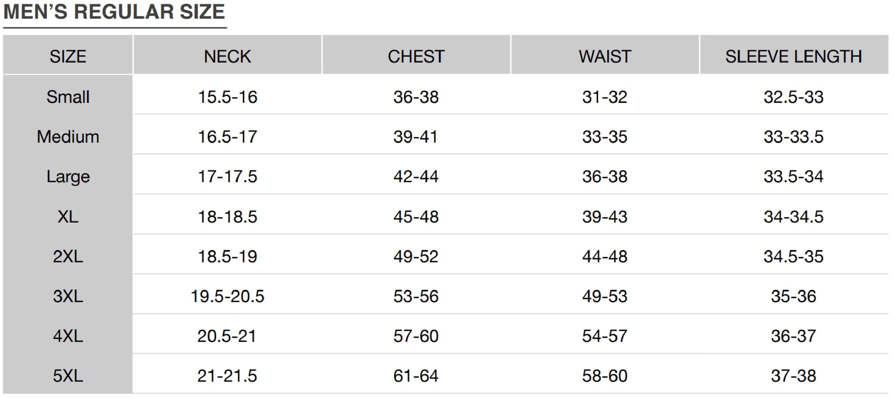Screen dimensions: 894x399
Task: Click the 2XL size row label
Action: coord(68,257)
